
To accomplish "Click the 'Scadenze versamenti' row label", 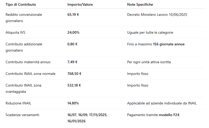I will 22,115.
